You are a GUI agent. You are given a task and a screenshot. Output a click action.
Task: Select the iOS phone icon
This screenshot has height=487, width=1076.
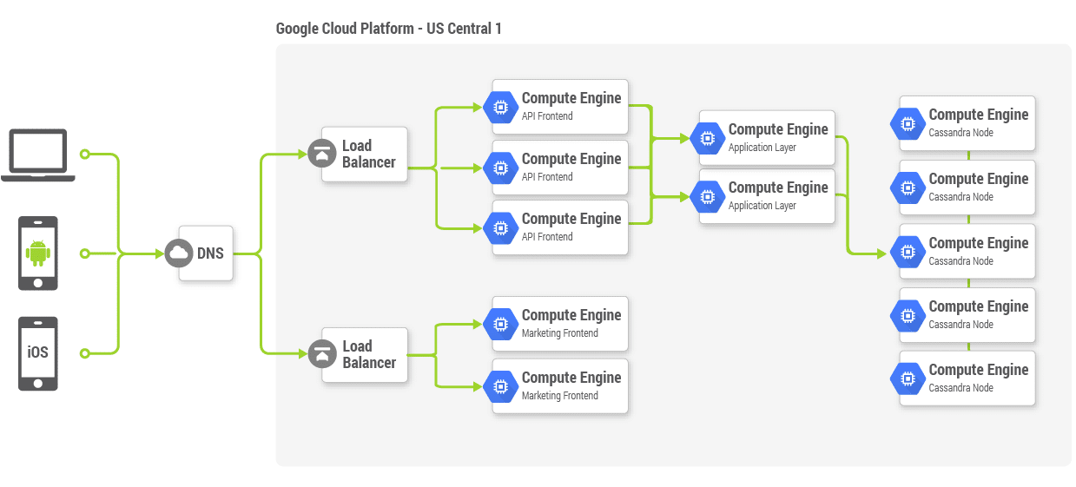pyautogui.click(x=38, y=353)
